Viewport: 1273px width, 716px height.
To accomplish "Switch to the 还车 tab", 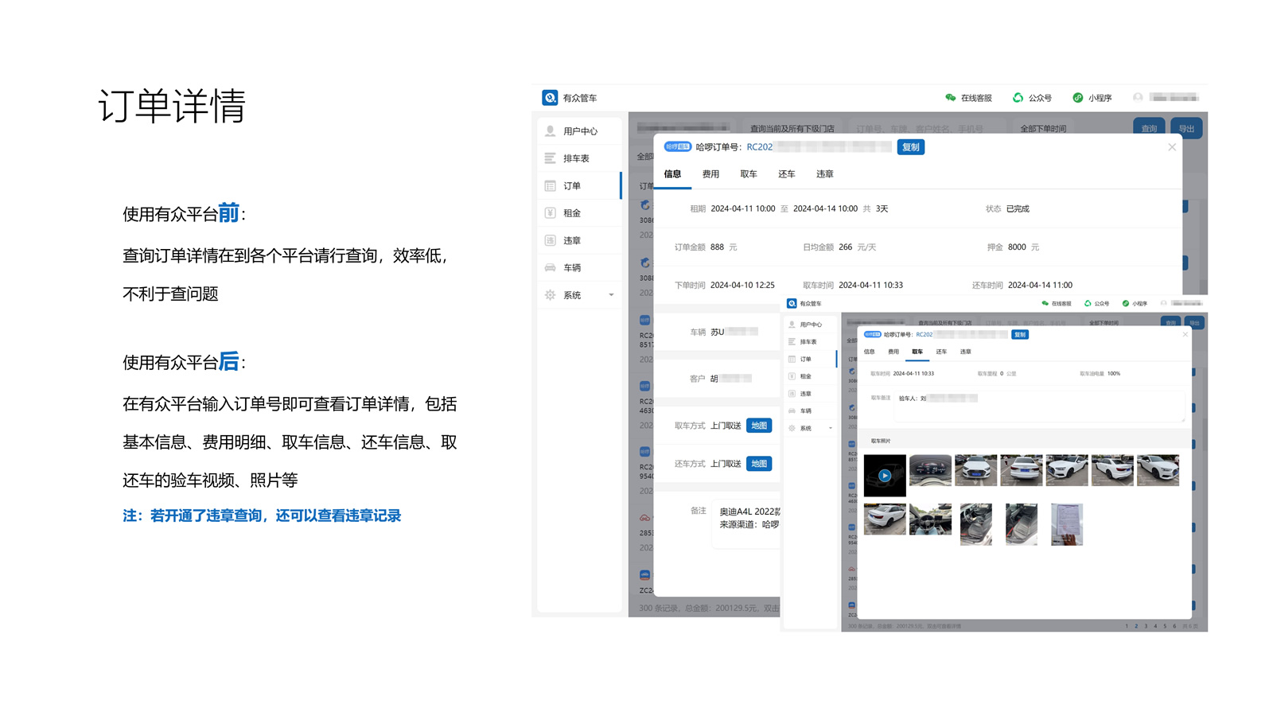I will pyautogui.click(x=786, y=174).
